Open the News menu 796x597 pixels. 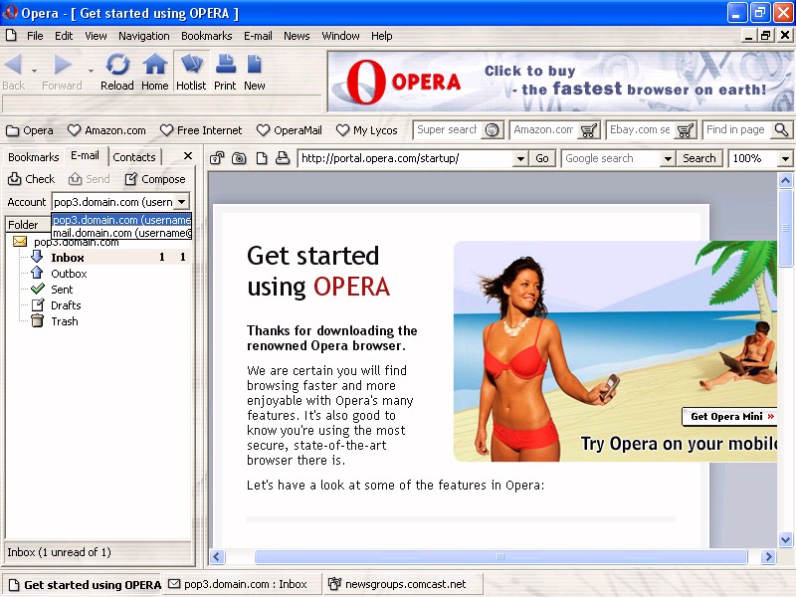(x=297, y=36)
